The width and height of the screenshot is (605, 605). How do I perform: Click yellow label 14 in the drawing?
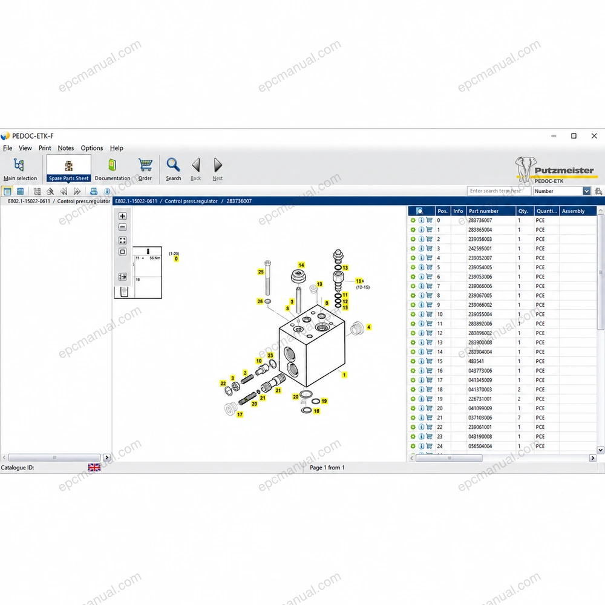click(301, 265)
